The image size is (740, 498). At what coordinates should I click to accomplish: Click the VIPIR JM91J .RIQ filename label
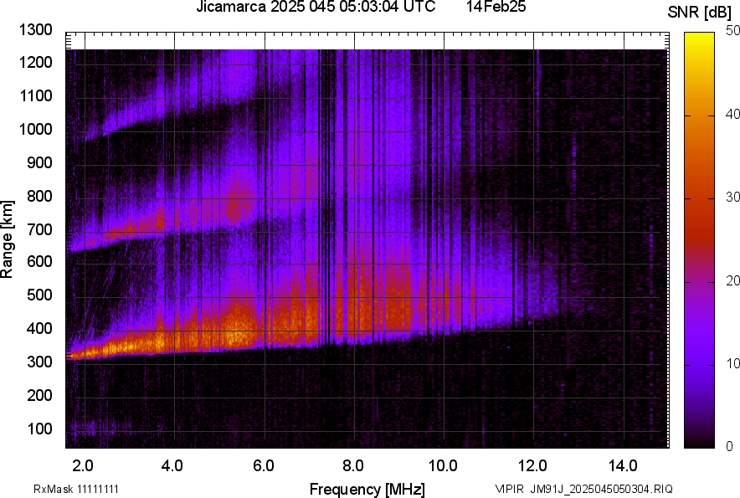pos(583,489)
